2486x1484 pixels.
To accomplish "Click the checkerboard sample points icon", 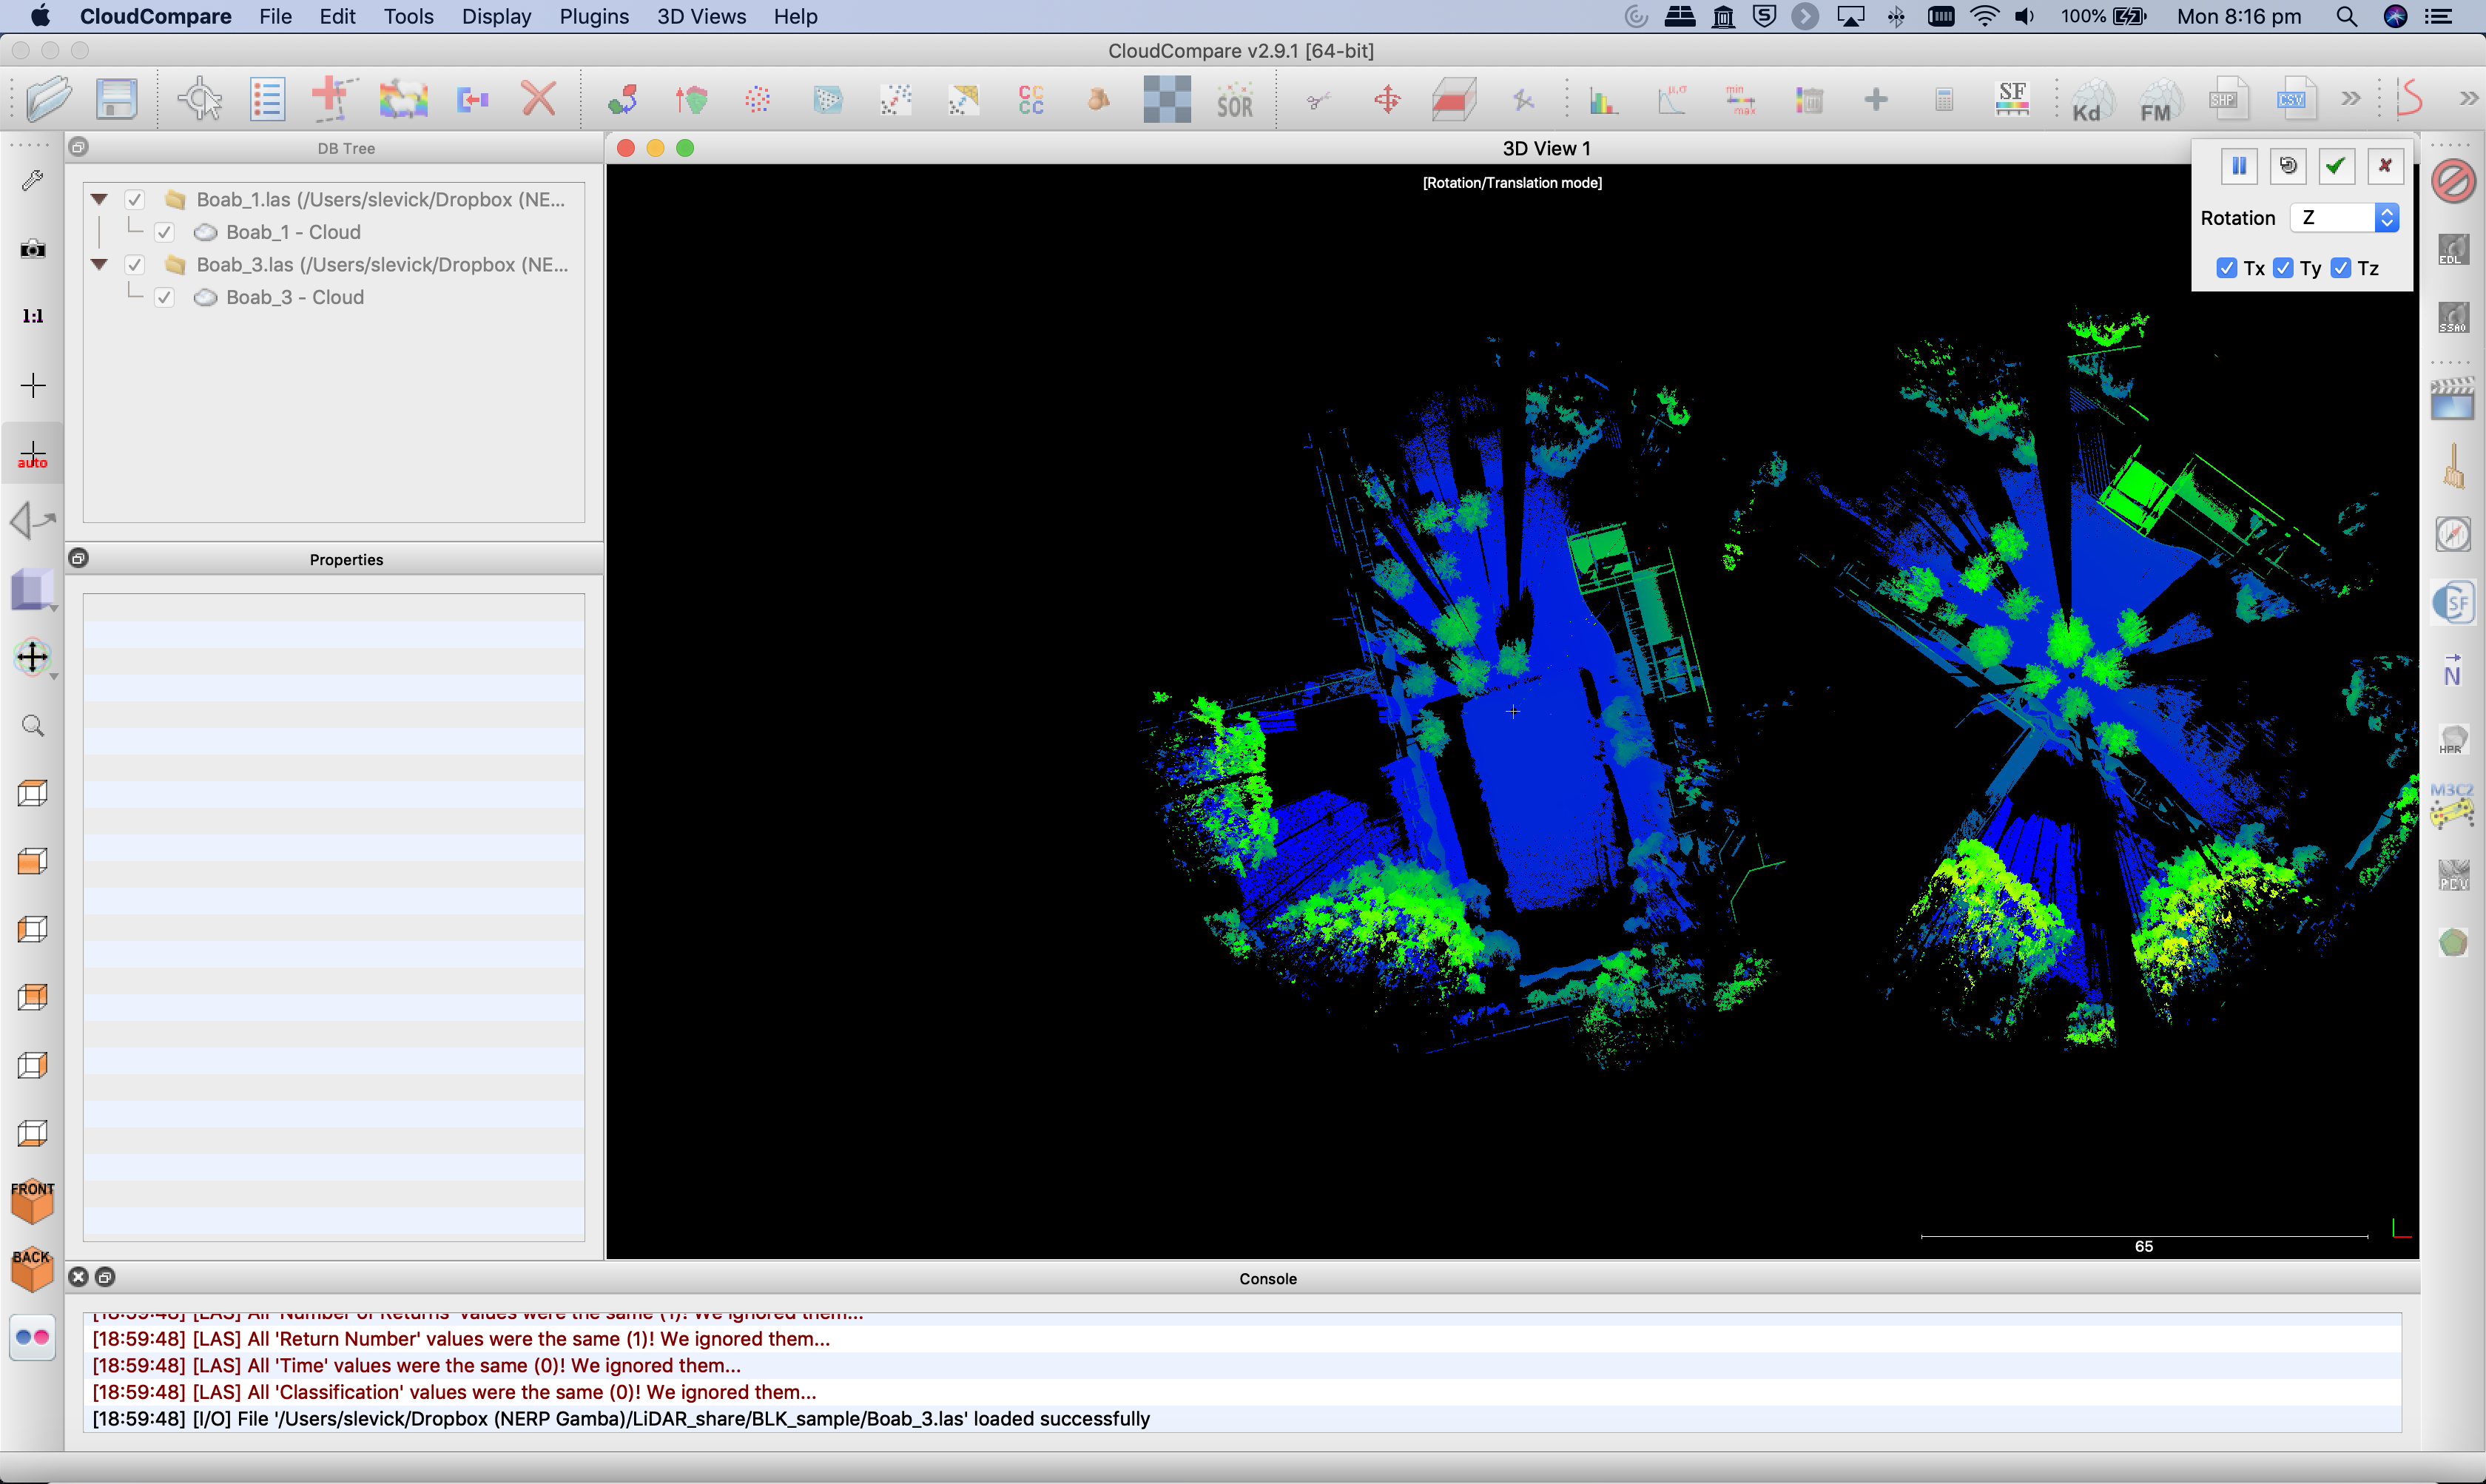I will pos(1167,99).
